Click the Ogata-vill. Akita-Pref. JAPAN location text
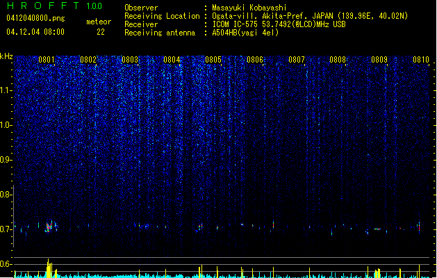The image size is (437, 278). 310,16
